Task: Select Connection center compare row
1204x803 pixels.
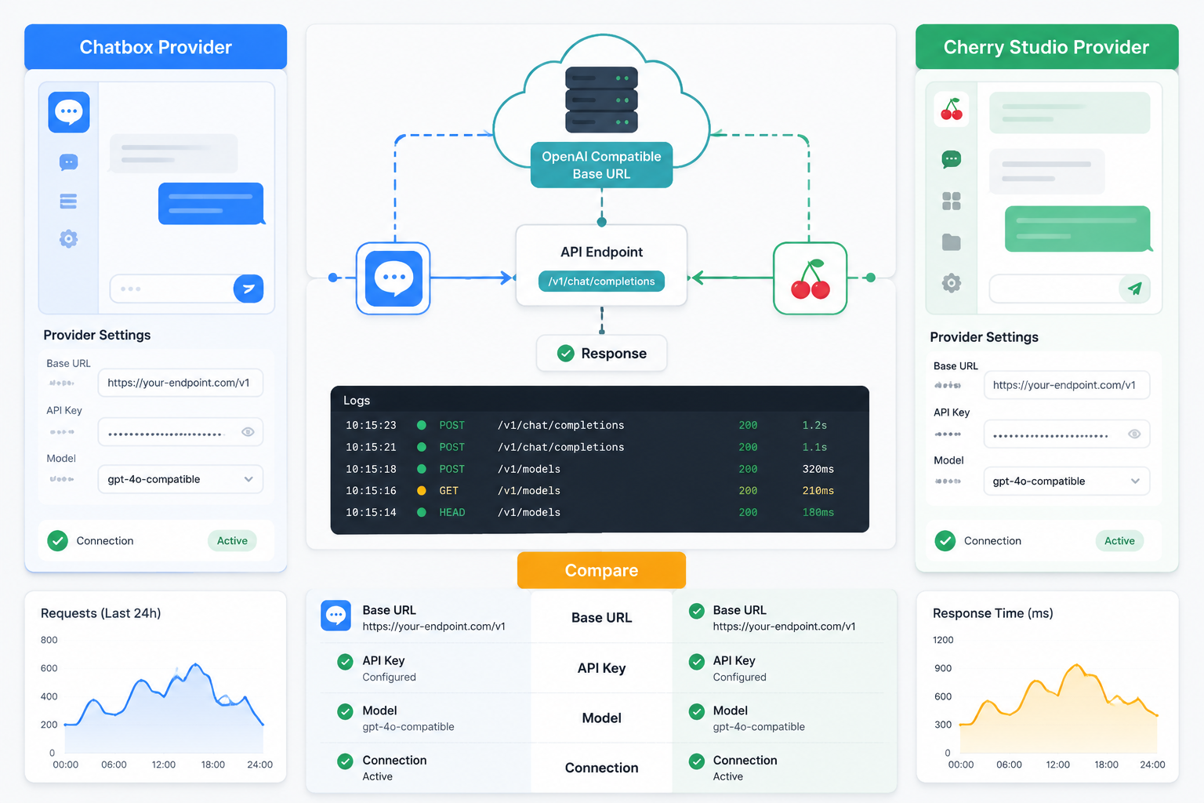Action: [x=601, y=768]
